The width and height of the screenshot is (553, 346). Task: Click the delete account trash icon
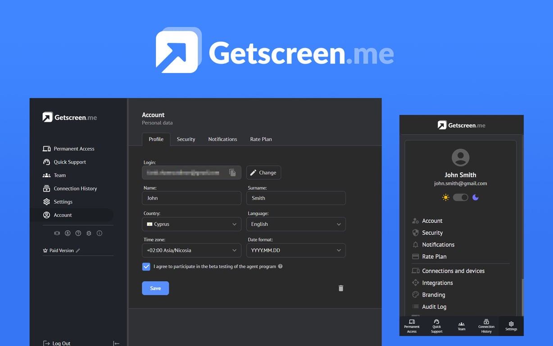pyautogui.click(x=341, y=288)
